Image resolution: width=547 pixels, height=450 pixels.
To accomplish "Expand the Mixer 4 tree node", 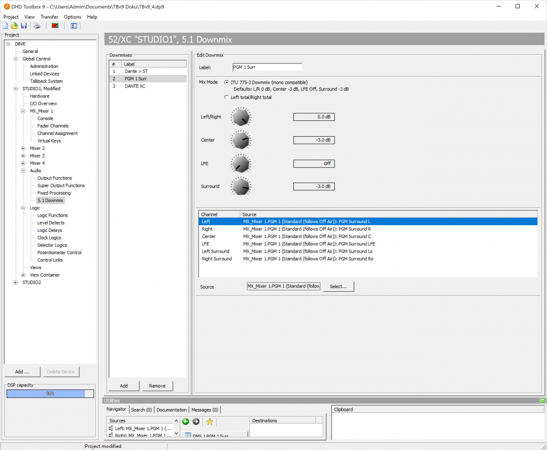I will click(x=24, y=163).
